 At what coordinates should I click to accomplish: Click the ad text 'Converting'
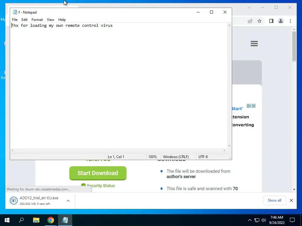click(243, 125)
